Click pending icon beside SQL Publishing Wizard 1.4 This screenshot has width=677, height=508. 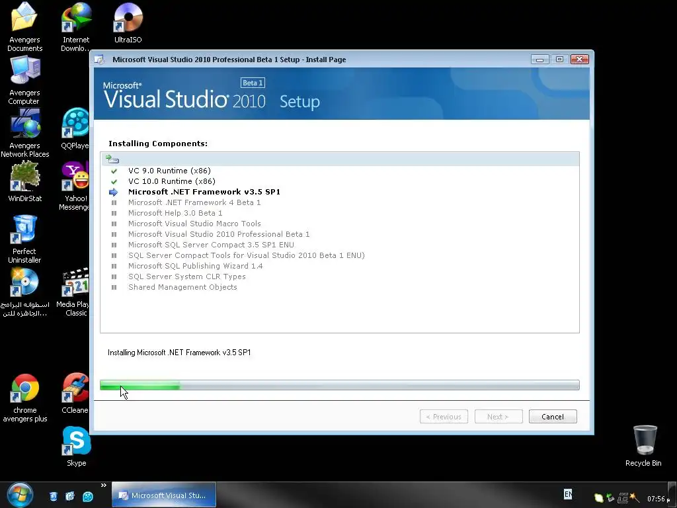point(114,266)
